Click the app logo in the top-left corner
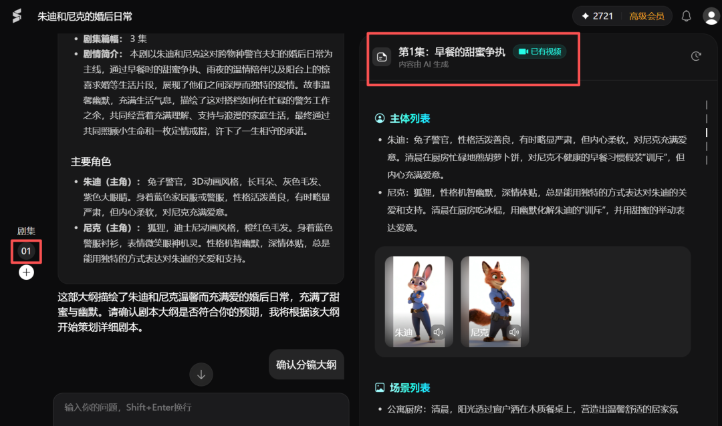Viewport: 722px width, 426px height. click(x=15, y=15)
